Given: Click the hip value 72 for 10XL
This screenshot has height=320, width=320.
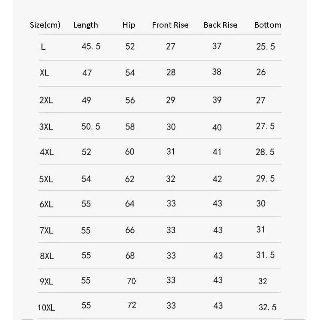Looking at the screenshot, I should point(132,305).
